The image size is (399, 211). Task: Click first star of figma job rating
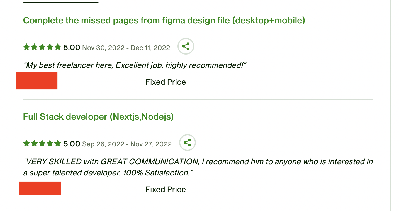tap(26, 47)
